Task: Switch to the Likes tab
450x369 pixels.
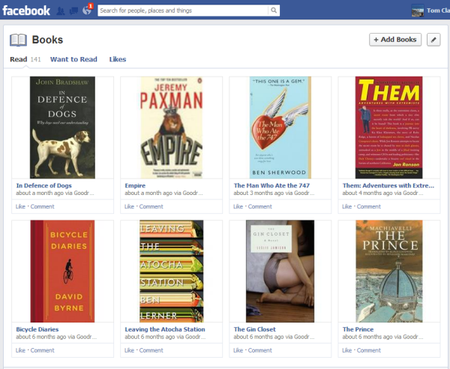Action: pyautogui.click(x=118, y=59)
